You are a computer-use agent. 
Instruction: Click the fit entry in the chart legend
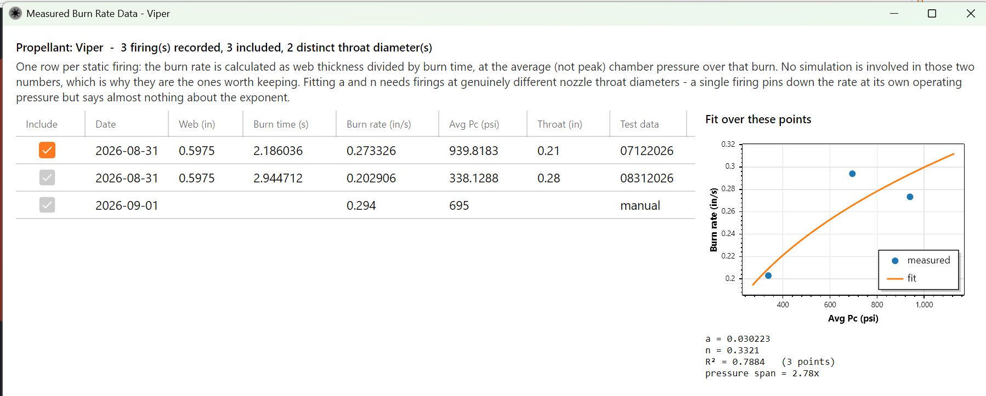point(903,278)
